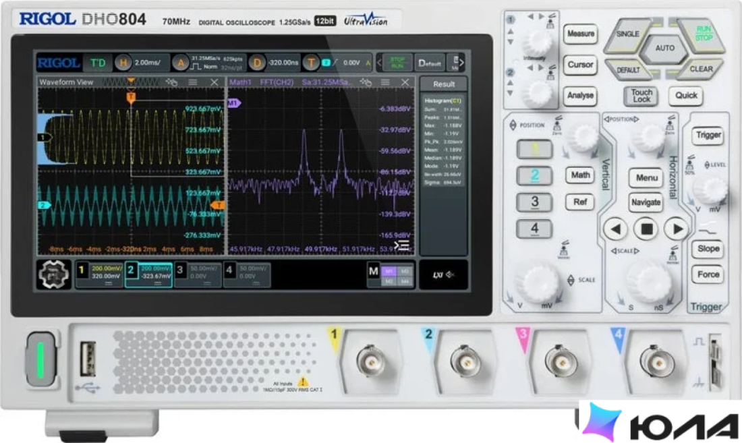Click the horizontal SCALE knob

(649, 281)
